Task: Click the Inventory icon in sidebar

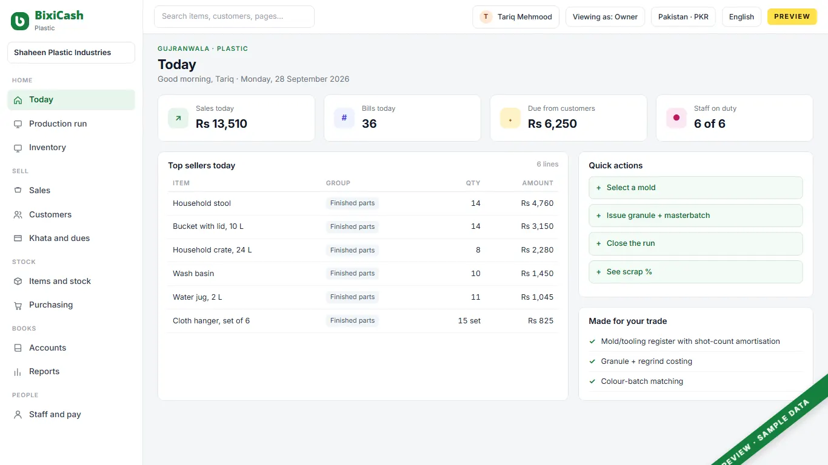Action: pos(18,148)
